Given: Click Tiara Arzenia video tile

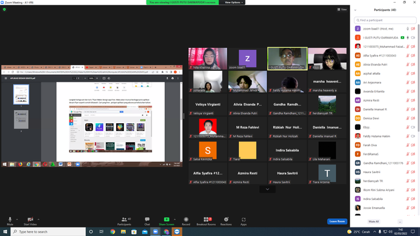Looking at the screenshot, I should tap(327, 173).
